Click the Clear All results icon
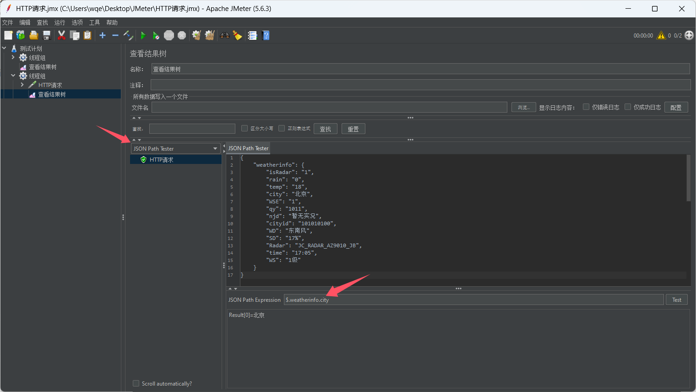Screen dimensions: 696x392 click(210, 35)
